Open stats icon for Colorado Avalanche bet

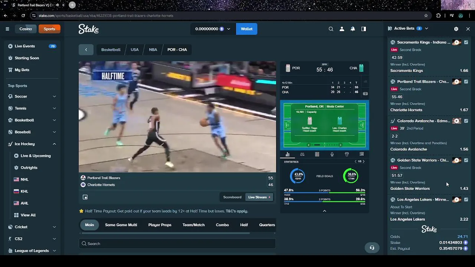(466, 121)
